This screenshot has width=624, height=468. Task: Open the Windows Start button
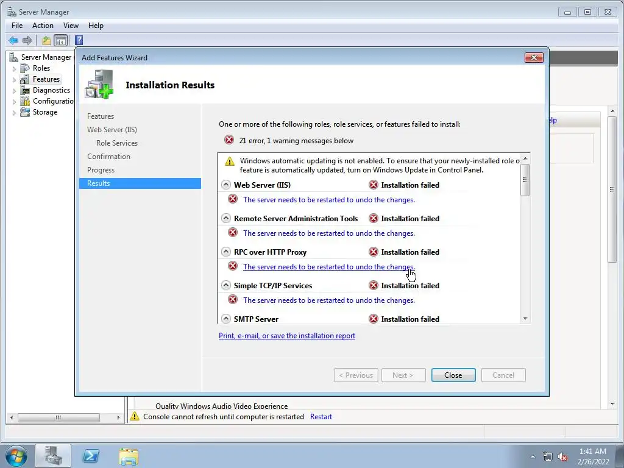click(x=16, y=456)
